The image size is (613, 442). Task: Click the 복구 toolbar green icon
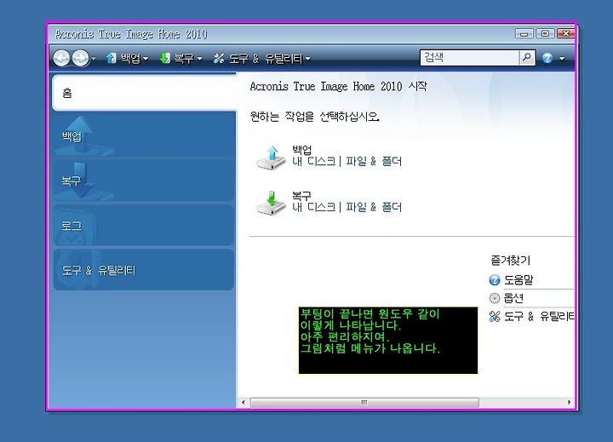(165, 58)
